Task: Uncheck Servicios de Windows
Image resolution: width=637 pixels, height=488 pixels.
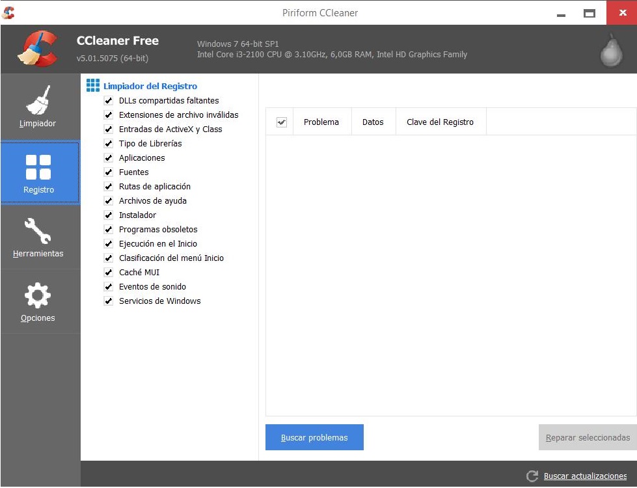Action: click(x=109, y=301)
